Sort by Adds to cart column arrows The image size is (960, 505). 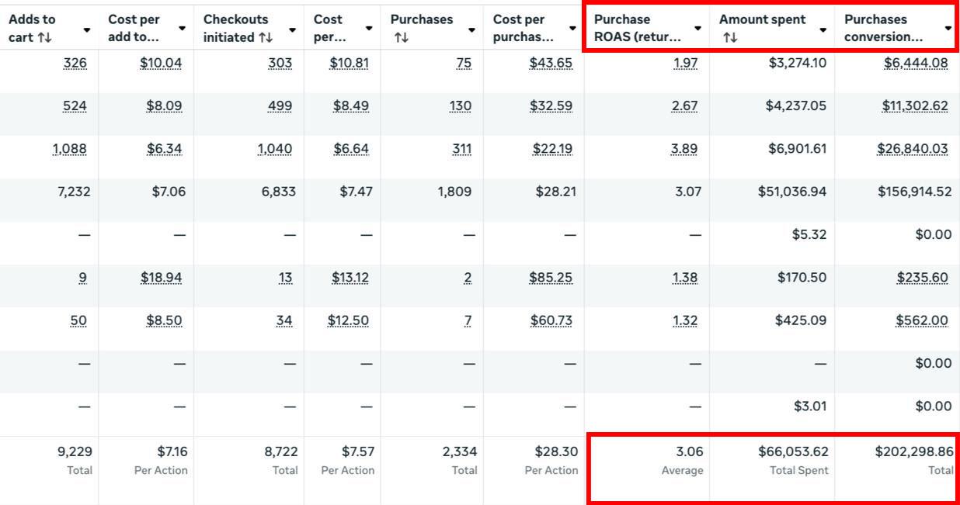[44, 37]
